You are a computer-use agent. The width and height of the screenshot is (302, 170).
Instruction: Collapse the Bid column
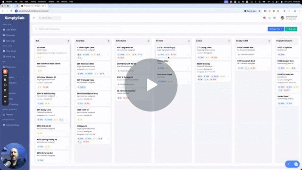point(68,41)
